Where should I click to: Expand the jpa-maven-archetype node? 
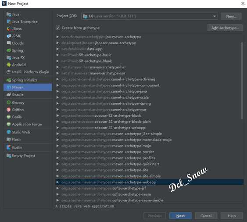coord(57,37)
